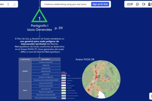Click the 'URBANO' classification cell in table
152x101 pixels.
pyautogui.click(x=25, y=71)
